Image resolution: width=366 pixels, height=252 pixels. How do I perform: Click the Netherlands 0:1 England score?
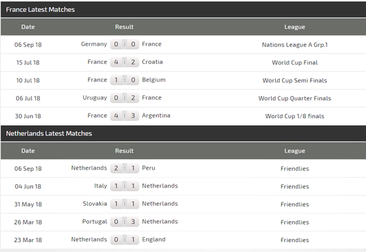click(124, 240)
